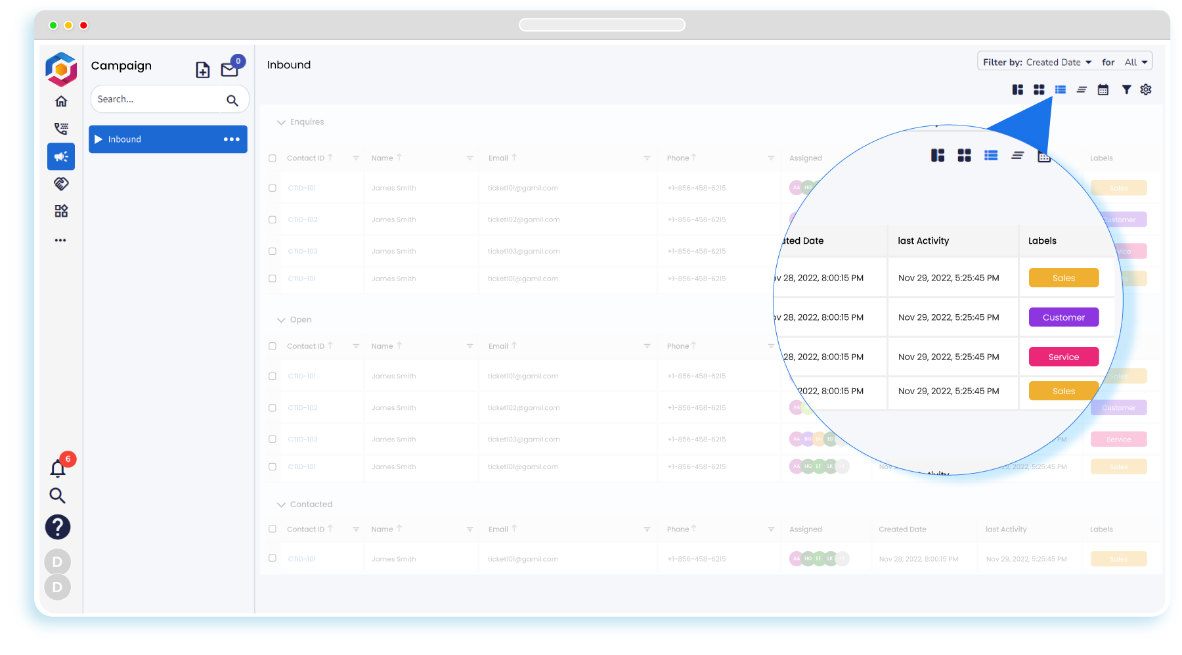
Task: Switch to compact lines view icon
Action: pyautogui.click(x=1082, y=89)
